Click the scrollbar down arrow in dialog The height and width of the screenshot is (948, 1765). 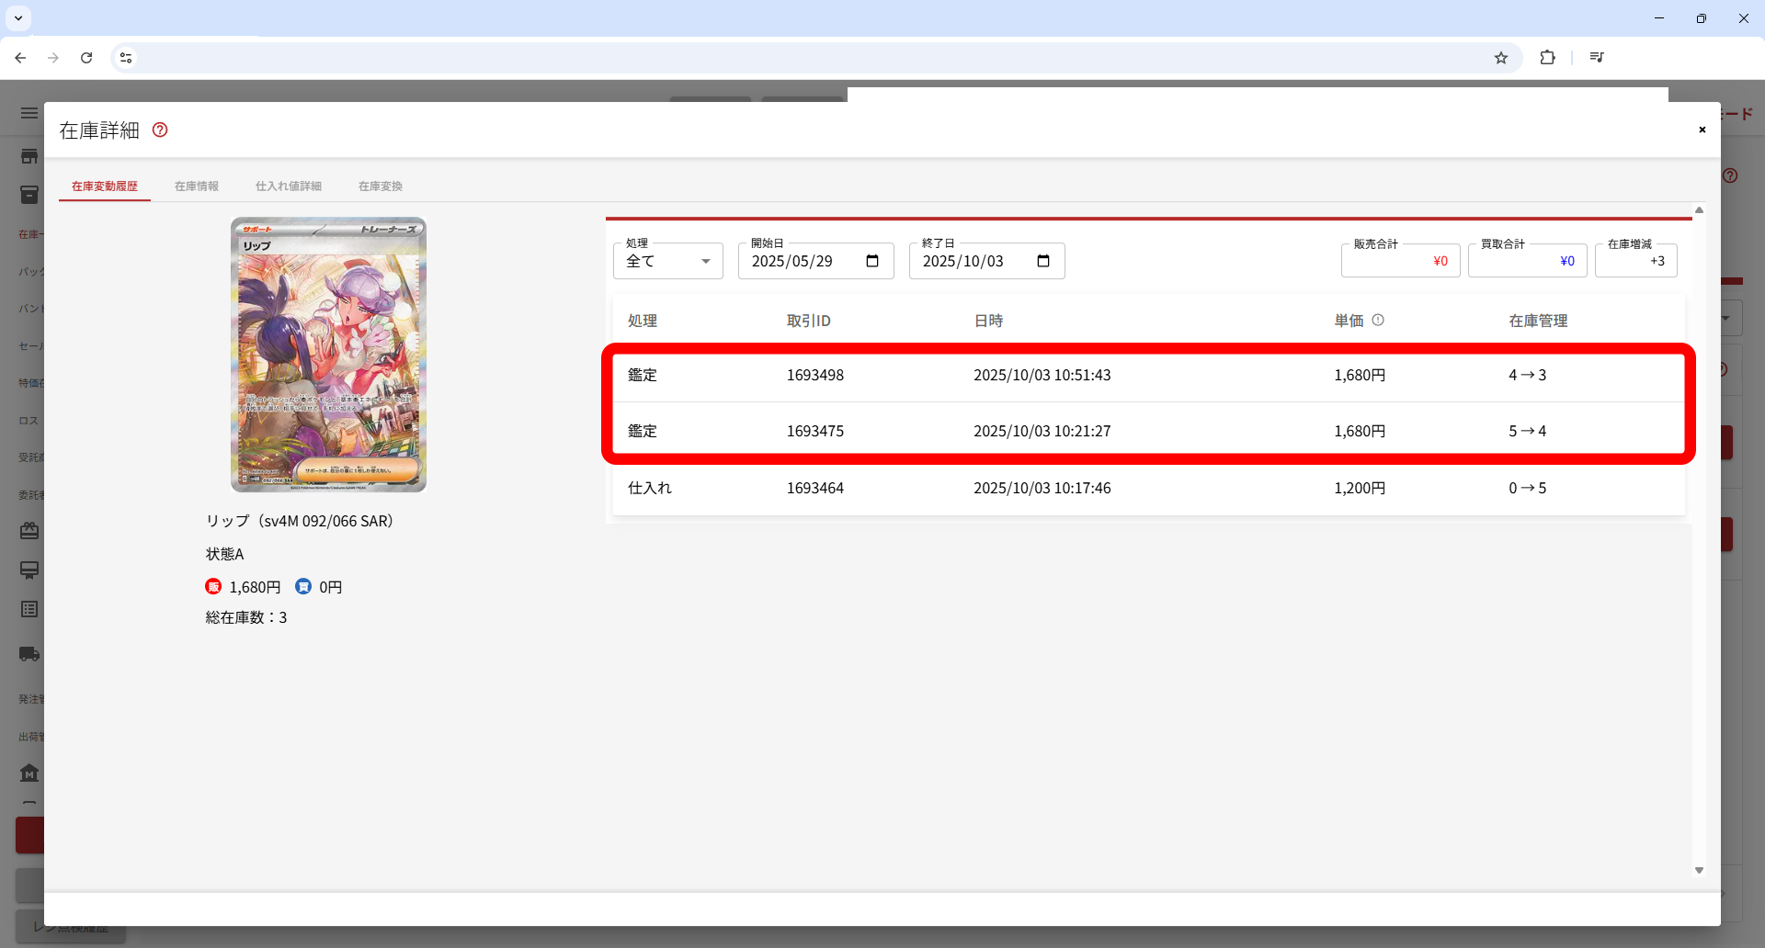click(x=1699, y=870)
